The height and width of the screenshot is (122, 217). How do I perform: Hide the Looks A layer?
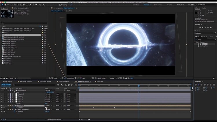click(x=1, y=100)
